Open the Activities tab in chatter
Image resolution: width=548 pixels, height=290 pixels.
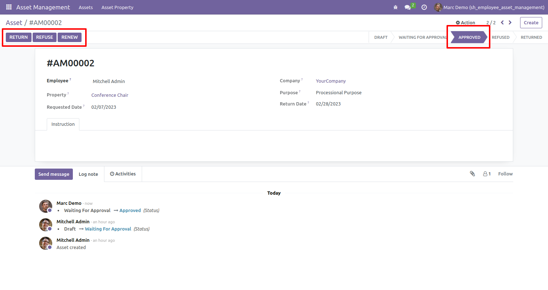pyautogui.click(x=123, y=174)
